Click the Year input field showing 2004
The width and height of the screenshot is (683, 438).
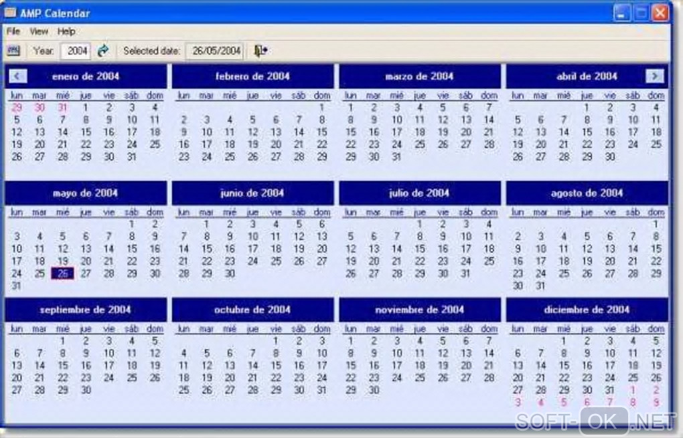point(76,51)
